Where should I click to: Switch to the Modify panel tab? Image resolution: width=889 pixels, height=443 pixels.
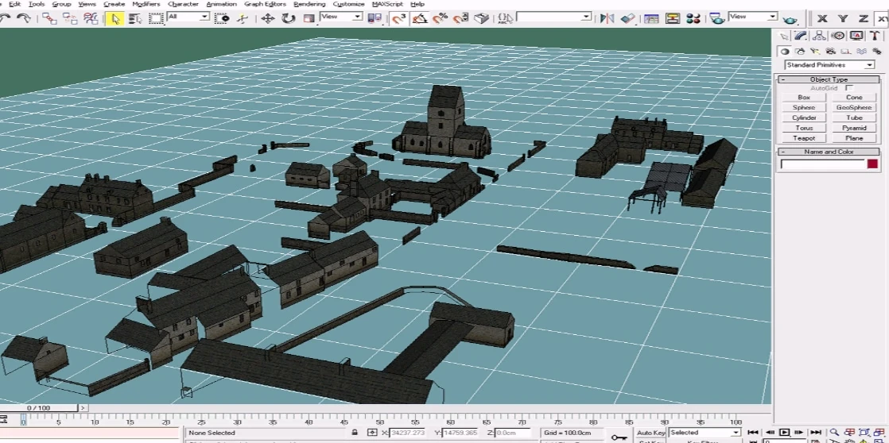pos(801,36)
